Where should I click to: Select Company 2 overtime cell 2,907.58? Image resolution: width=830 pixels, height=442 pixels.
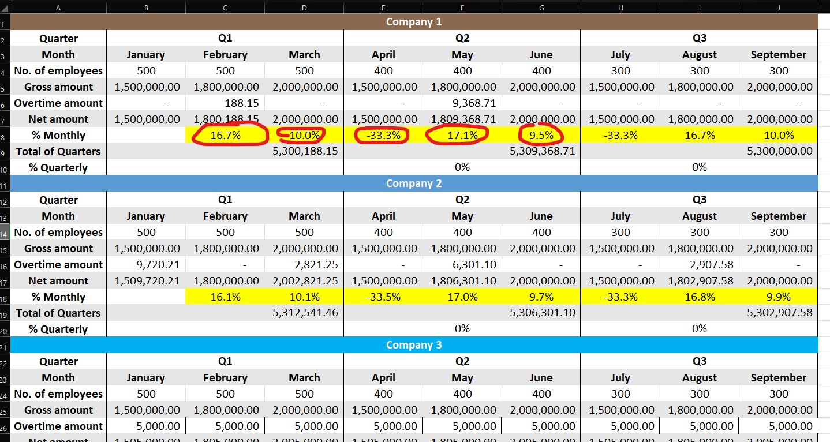pyautogui.click(x=700, y=265)
